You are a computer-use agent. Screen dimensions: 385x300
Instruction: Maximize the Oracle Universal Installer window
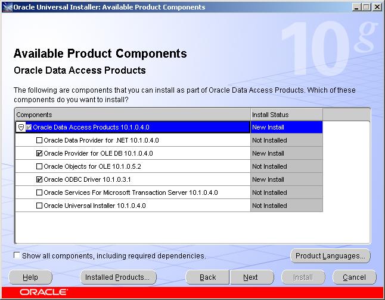point(366,7)
